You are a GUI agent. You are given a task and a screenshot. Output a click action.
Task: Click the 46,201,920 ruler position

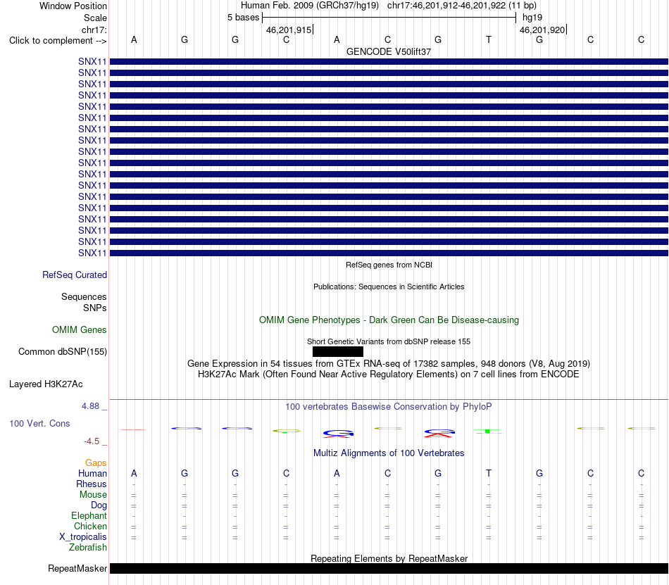pyautogui.click(x=542, y=30)
